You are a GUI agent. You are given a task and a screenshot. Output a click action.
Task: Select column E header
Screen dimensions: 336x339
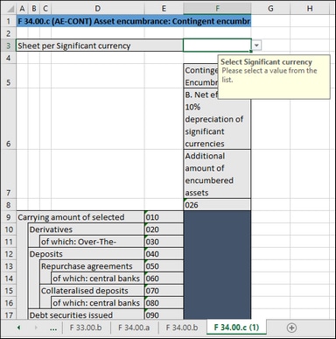pyautogui.click(x=164, y=9)
